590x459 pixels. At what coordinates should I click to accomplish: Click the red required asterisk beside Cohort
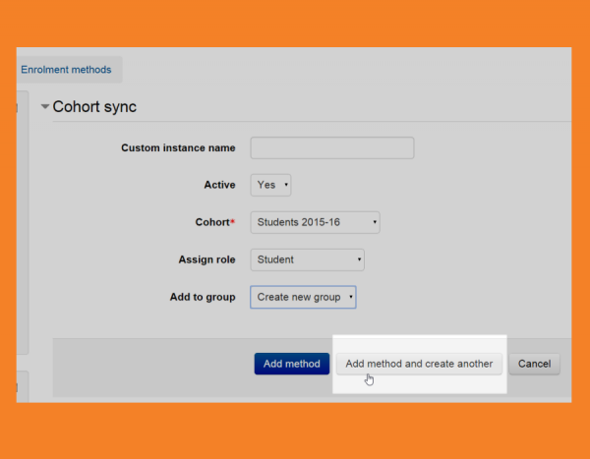233,221
